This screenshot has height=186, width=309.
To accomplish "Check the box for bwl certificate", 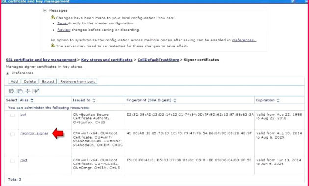I will coord(12,115).
